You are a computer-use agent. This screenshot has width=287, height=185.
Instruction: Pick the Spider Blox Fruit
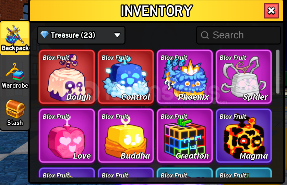(244, 77)
